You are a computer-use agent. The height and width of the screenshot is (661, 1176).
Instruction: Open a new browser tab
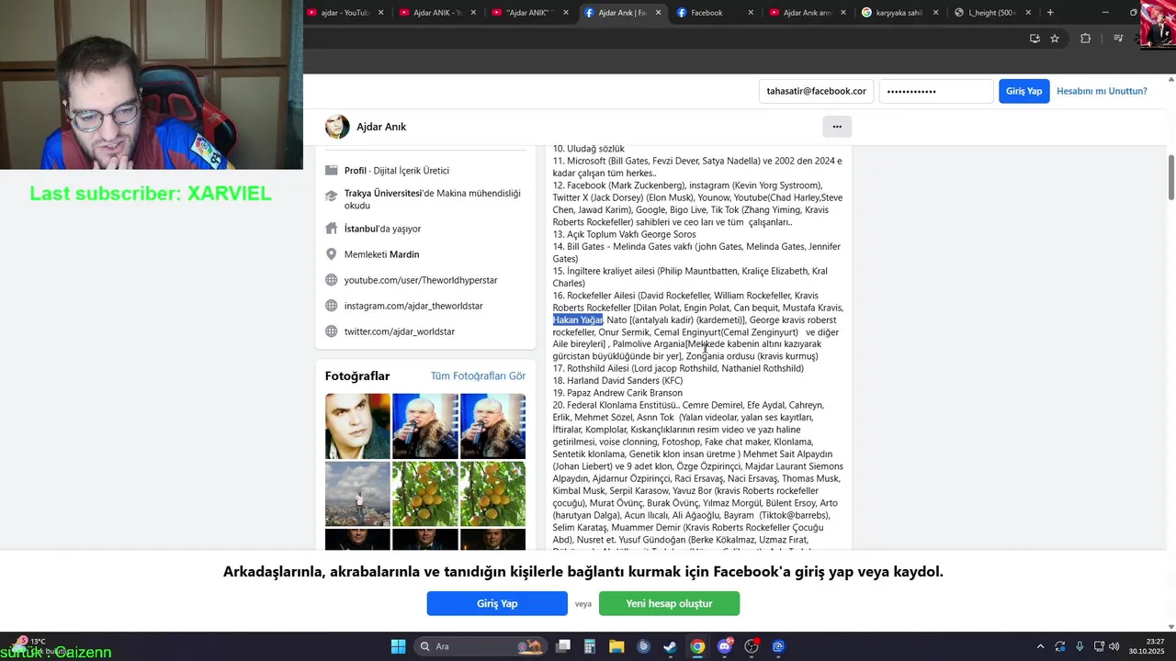[1050, 13]
